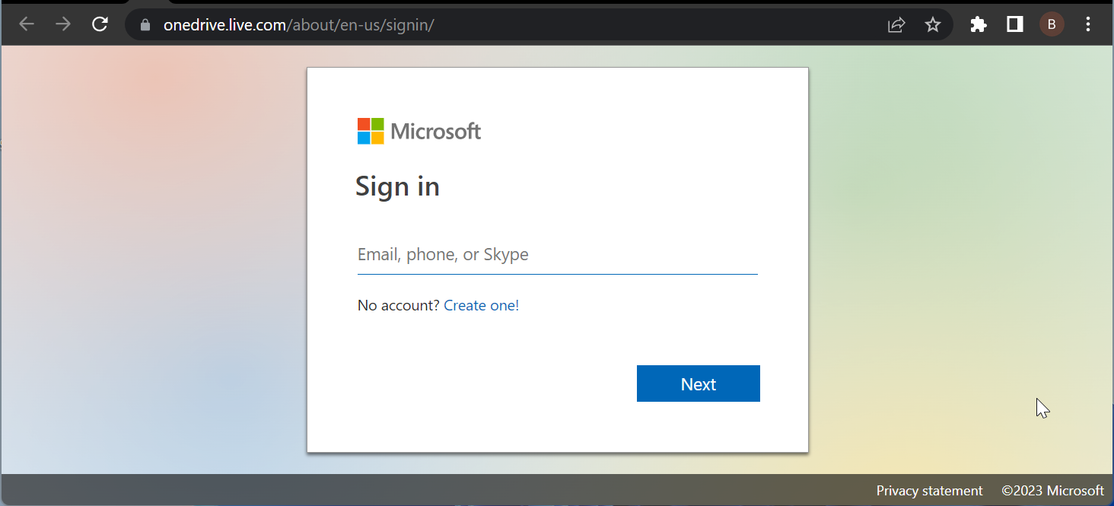Image resolution: width=1114 pixels, height=506 pixels.
Task: Open the Extensions puzzle icon
Action: point(979,24)
